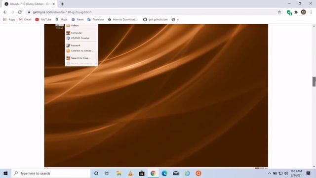Click the padlock site info icon
316x178 pixels.
tap(29, 12)
